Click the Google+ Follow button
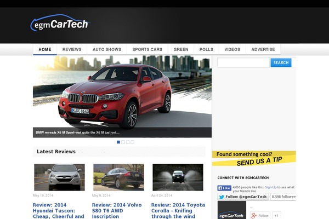This screenshot has width=329, height=219. click(x=260, y=215)
